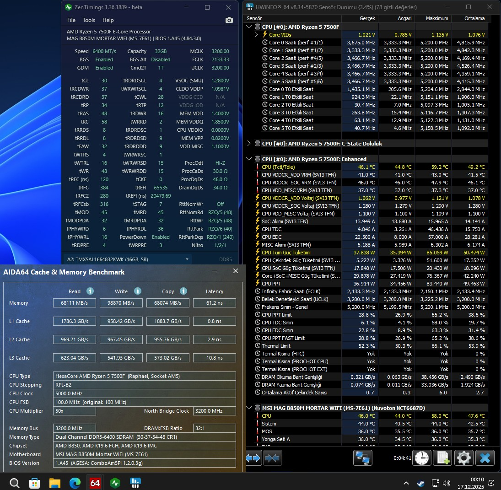Select the CPU (Tctl/Tdie) sensor row

[367, 167]
